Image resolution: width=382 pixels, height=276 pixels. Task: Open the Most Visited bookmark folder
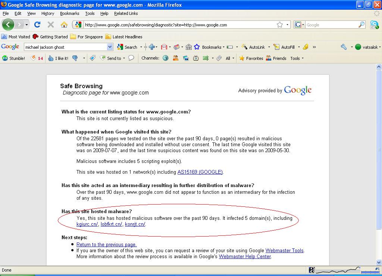(16, 37)
